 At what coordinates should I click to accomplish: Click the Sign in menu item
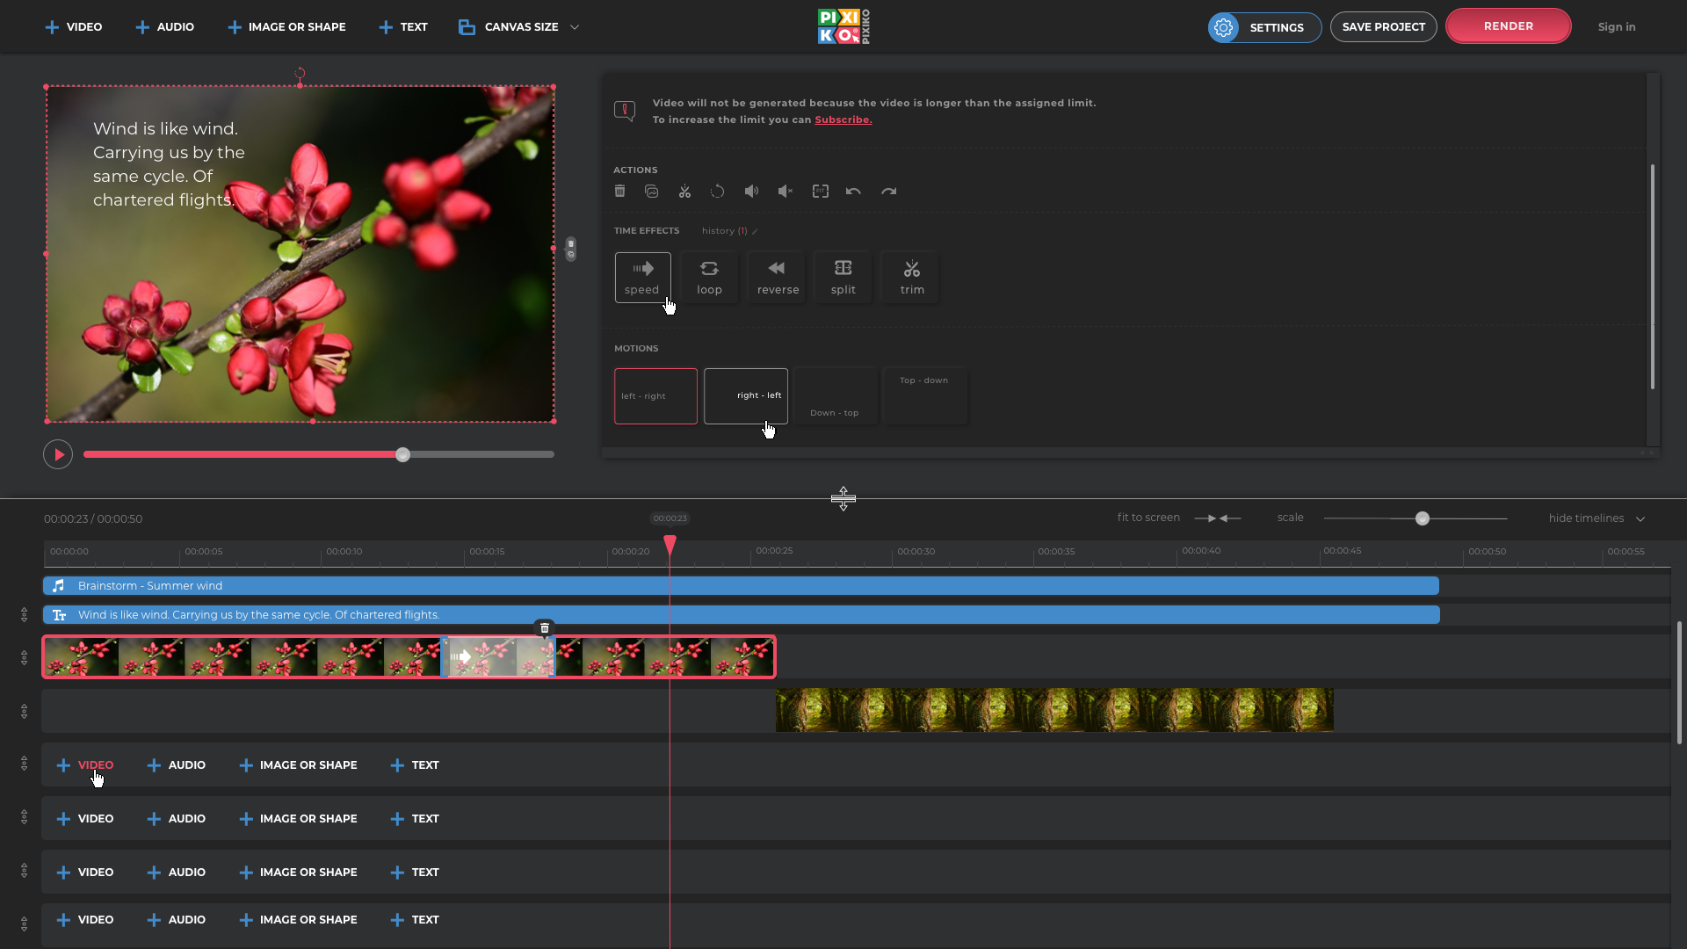pyautogui.click(x=1617, y=25)
